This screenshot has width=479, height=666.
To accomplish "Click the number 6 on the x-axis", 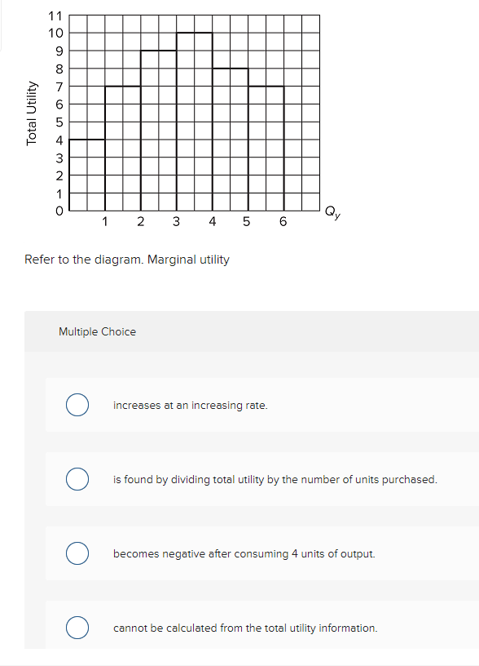I will point(283,221).
